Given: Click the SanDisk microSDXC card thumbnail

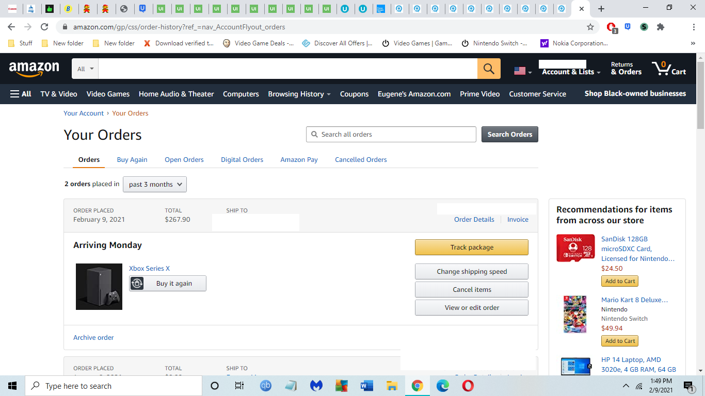Looking at the screenshot, I should (575, 248).
